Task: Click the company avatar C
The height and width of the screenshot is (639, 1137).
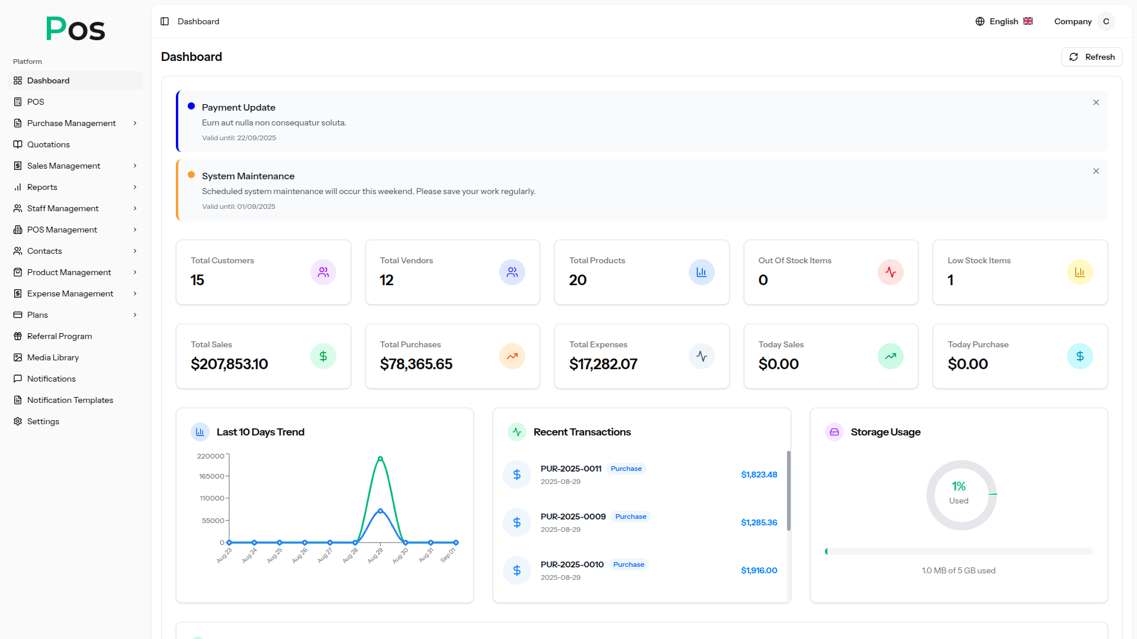Action: [1106, 21]
